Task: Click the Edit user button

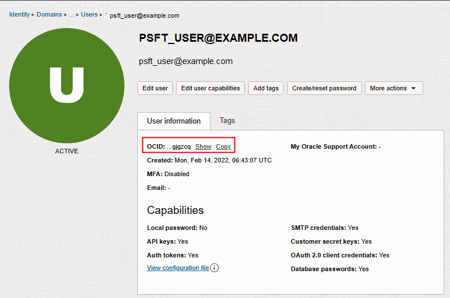Action: [x=155, y=88]
